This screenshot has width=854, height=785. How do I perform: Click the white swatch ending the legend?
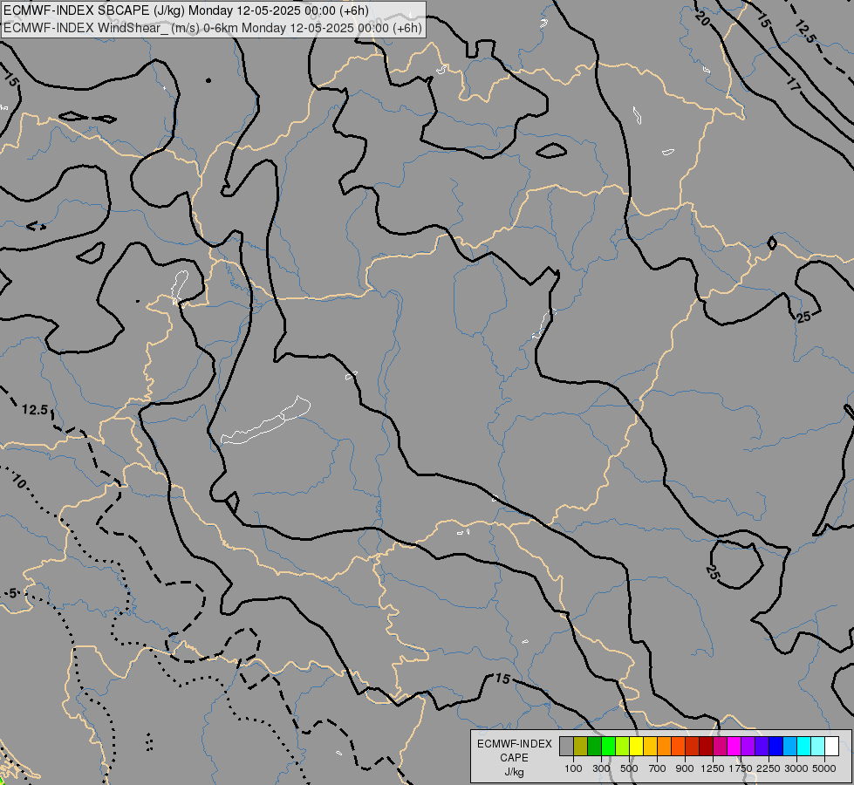click(x=831, y=747)
